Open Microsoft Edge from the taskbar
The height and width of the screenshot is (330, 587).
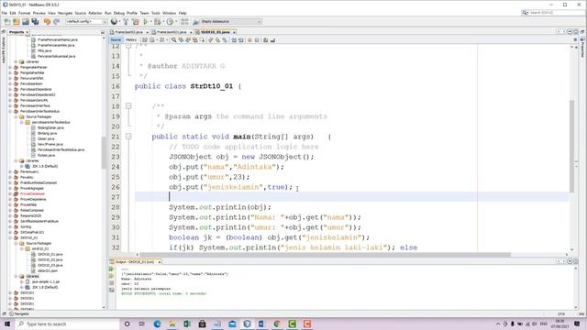(x=157, y=324)
